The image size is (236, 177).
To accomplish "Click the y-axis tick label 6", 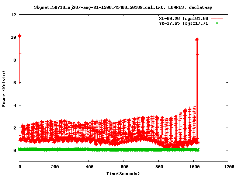I will pos(15,83).
